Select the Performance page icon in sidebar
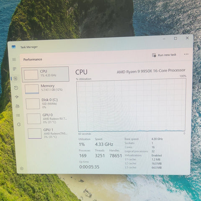The image size is (201, 201). click(15, 78)
